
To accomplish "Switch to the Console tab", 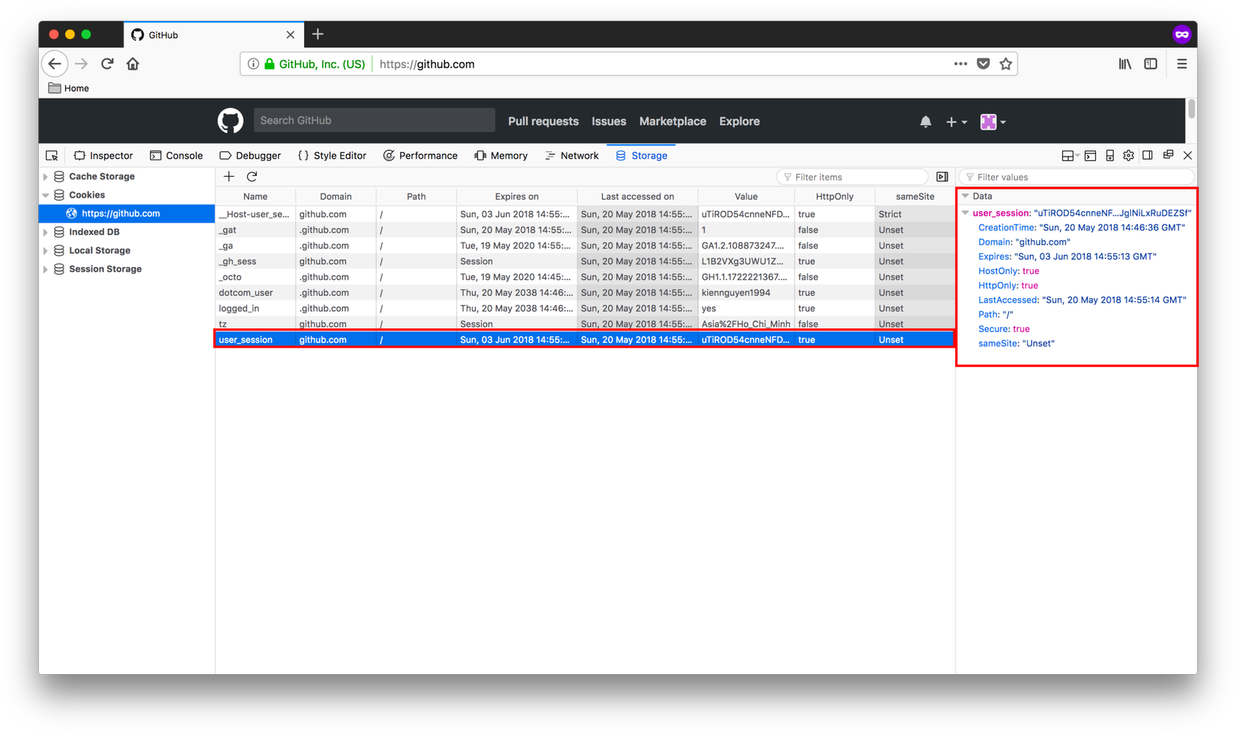I will tap(177, 156).
